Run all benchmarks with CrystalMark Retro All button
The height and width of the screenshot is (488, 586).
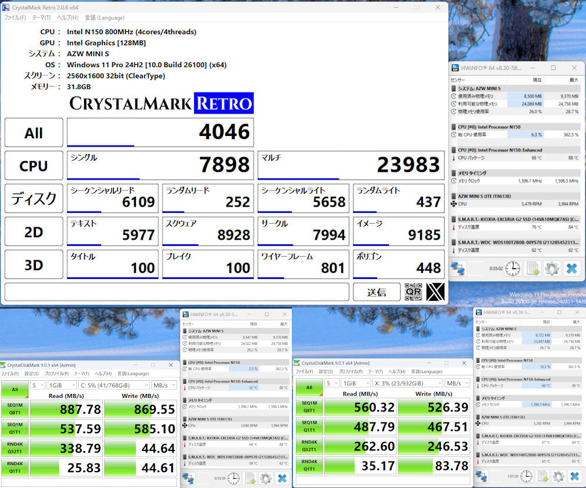coord(34,133)
